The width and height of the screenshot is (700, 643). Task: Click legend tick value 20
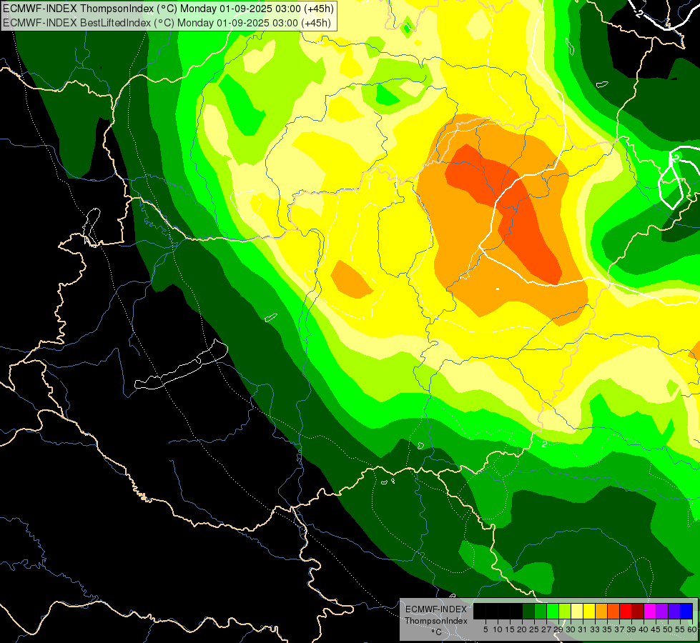point(523,629)
